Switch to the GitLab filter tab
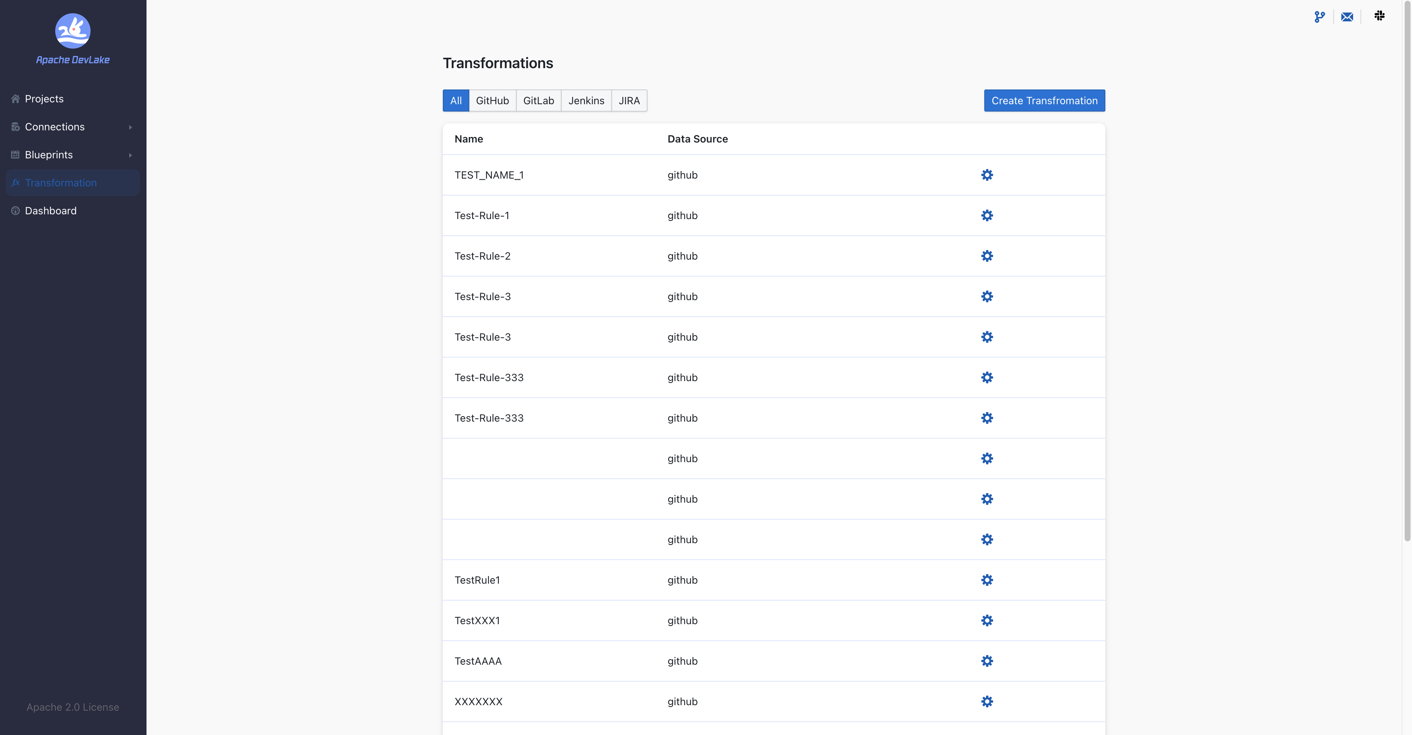Screen dimensions: 1412x735 (538, 101)
